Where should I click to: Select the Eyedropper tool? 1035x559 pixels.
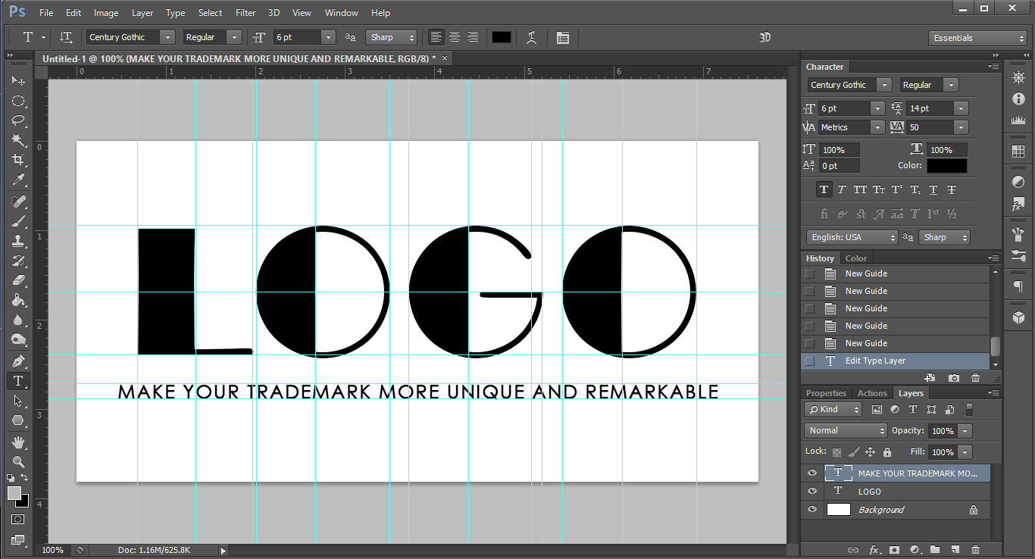18,180
